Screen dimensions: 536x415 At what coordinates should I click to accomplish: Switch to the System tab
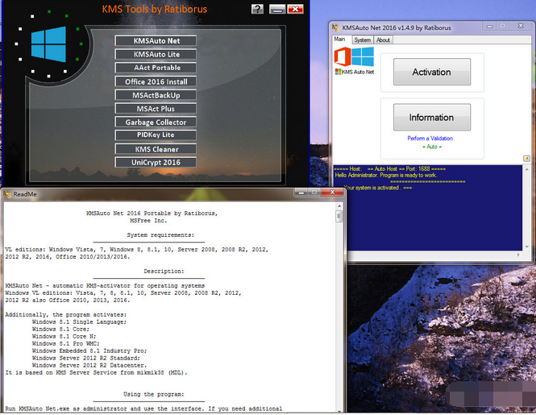point(363,39)
